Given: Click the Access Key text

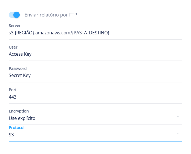Looking at the screenshot, I should tap(20, 54).
